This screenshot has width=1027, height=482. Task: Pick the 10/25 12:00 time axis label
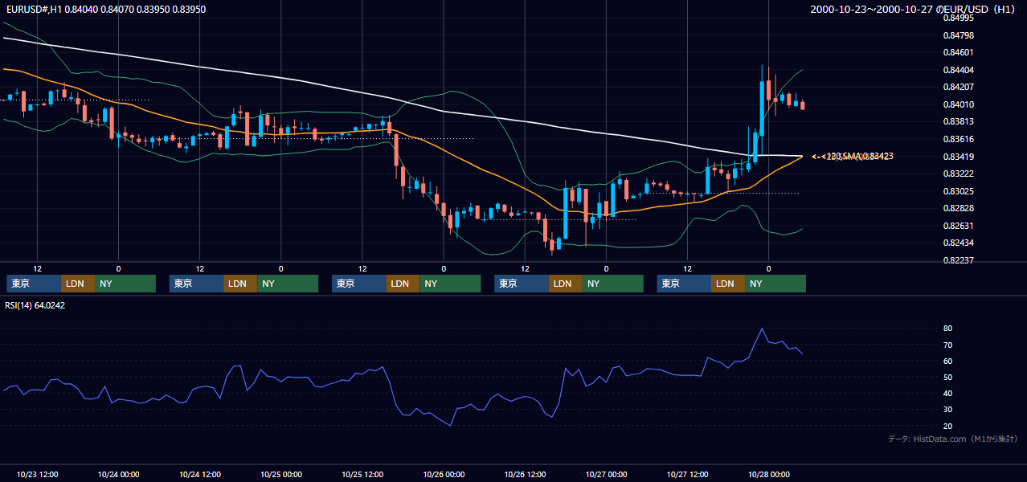coord(362,474)
